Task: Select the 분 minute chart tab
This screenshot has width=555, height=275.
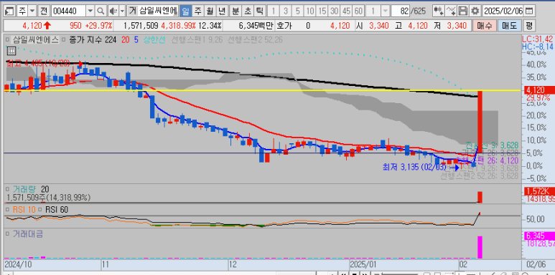Action: 235,11
